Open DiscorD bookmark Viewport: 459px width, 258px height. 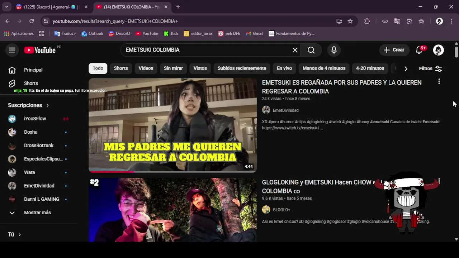(119, 34)
